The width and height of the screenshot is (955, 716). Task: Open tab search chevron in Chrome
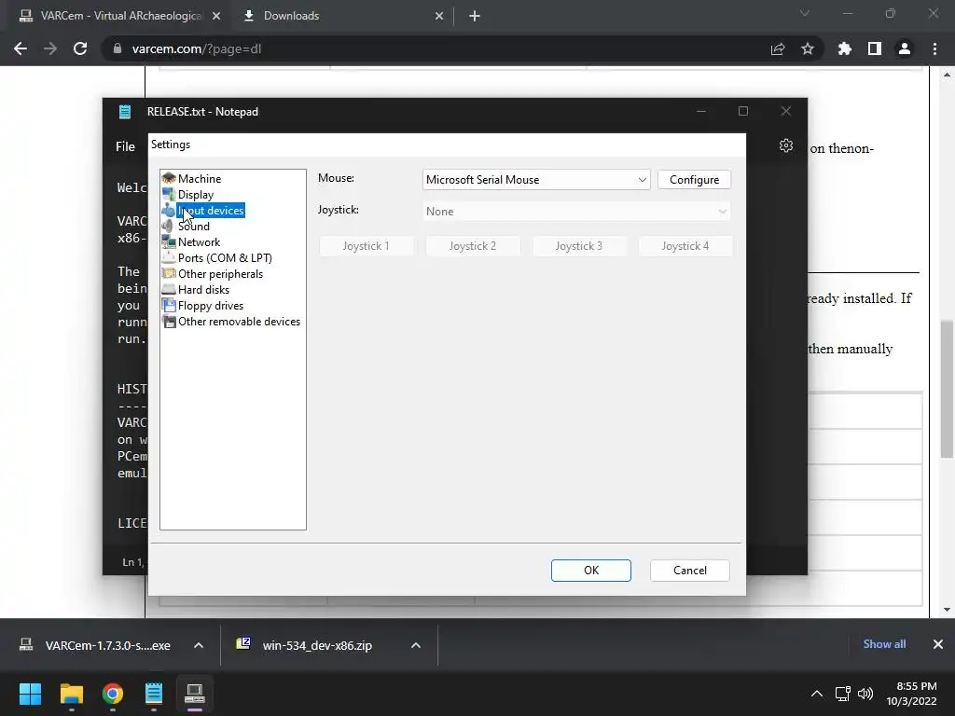pos(805,13)
